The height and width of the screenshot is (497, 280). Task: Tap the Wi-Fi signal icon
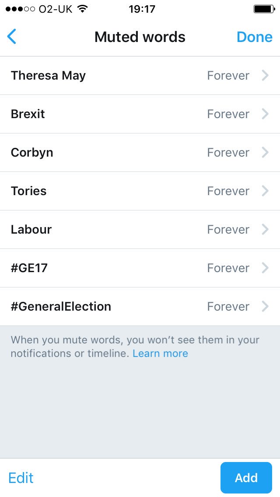pyautogui.click(x=82, y=9)
